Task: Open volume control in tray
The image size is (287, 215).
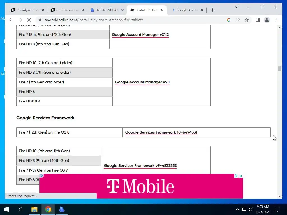Action: pos(251,209)
